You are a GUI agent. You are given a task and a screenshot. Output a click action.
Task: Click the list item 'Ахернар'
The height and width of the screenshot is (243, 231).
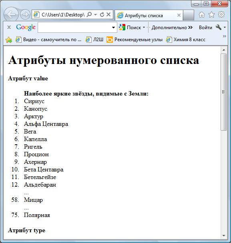tap(35, 162)
